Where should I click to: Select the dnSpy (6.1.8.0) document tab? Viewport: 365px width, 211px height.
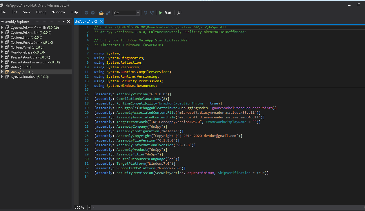click(x=86, y=21)
